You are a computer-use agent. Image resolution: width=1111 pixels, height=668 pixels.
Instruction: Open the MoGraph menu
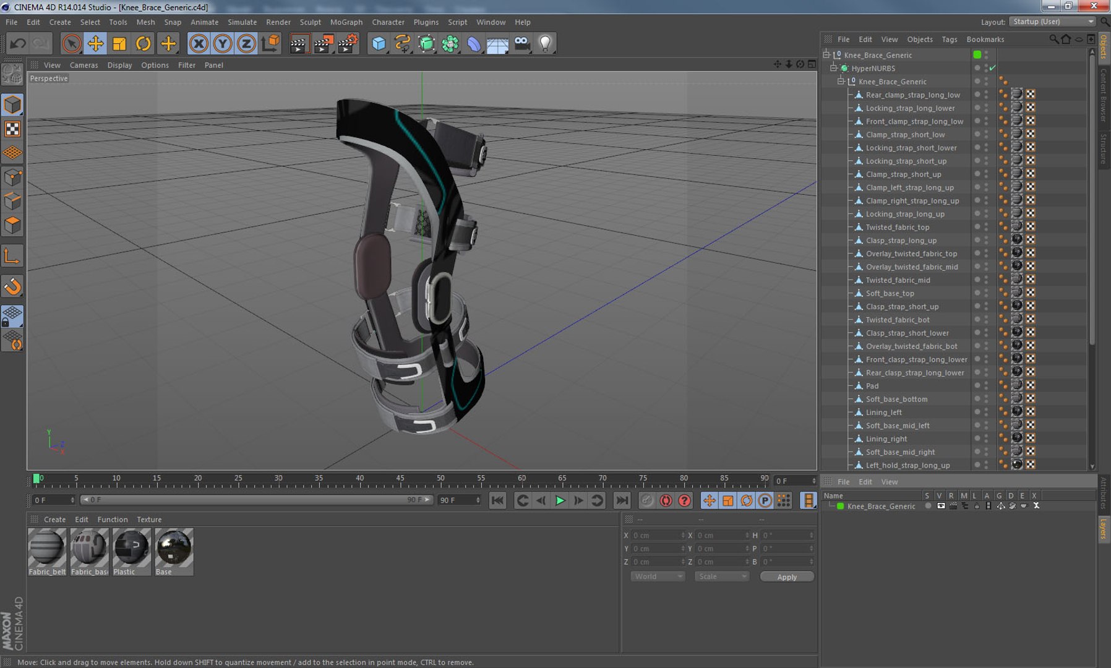[x=346, y=22]
